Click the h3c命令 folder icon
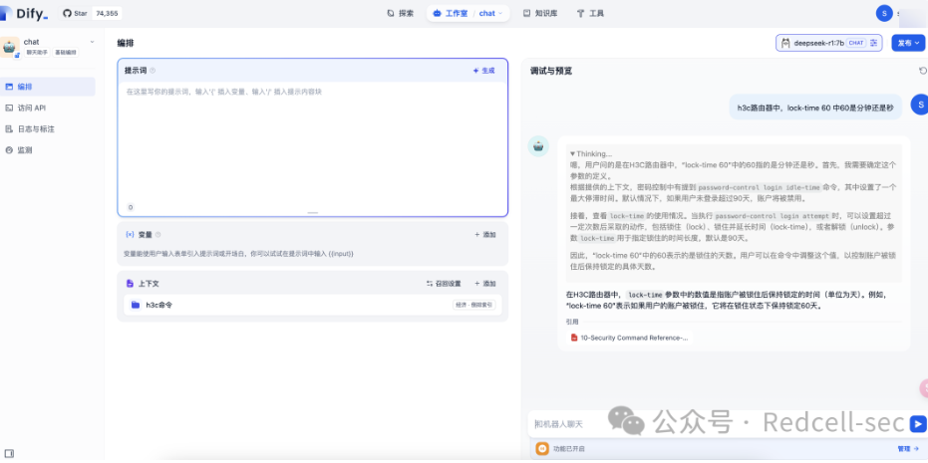This screenshot has width=928, height=463. 136,305
